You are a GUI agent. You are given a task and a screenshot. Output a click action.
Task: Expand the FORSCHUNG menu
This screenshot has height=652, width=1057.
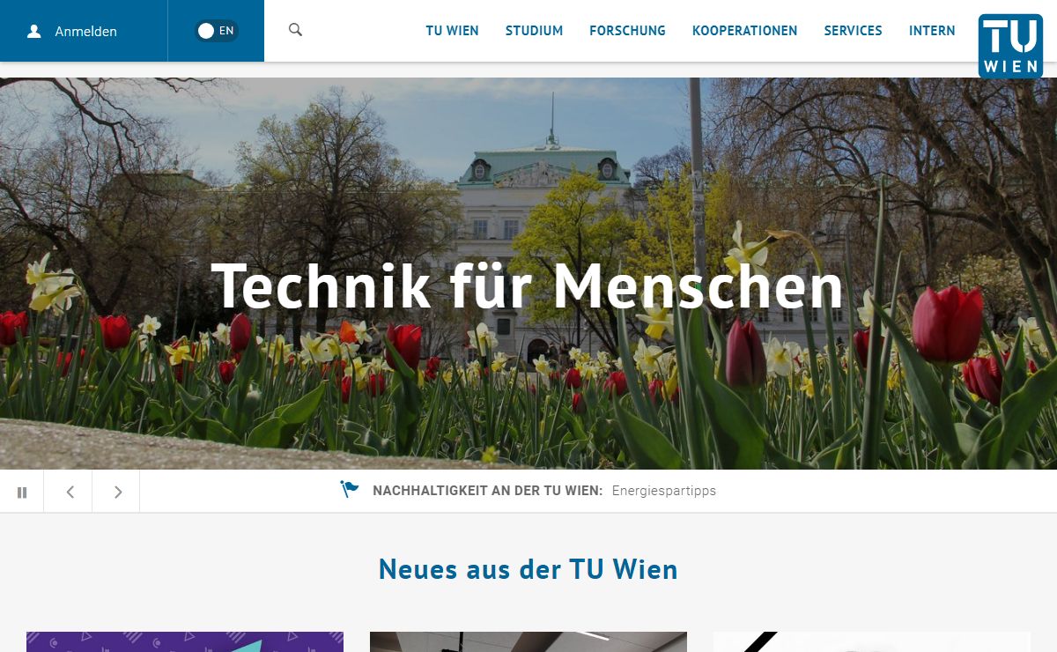(627, 31)
